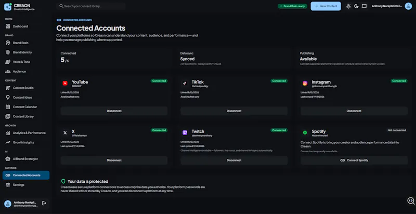
Task: Click the CREAON logo icon
Action: point(8,7)
